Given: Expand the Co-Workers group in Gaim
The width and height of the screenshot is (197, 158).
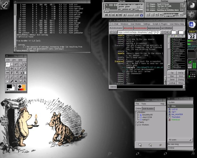Looking at the screenshot, I should 137,125.
